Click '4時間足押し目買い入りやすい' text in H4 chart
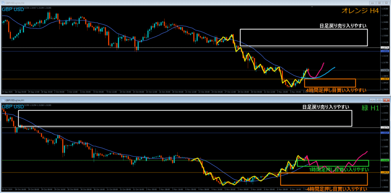Screen dimensions: 391x193 [x=336, y=90]
